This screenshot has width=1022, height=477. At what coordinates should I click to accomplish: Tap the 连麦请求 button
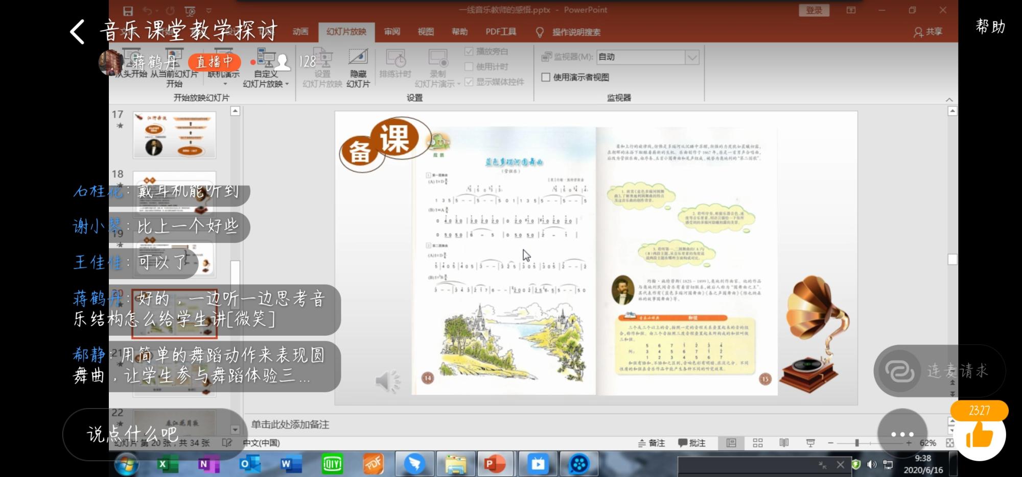[x=939, y=371]
